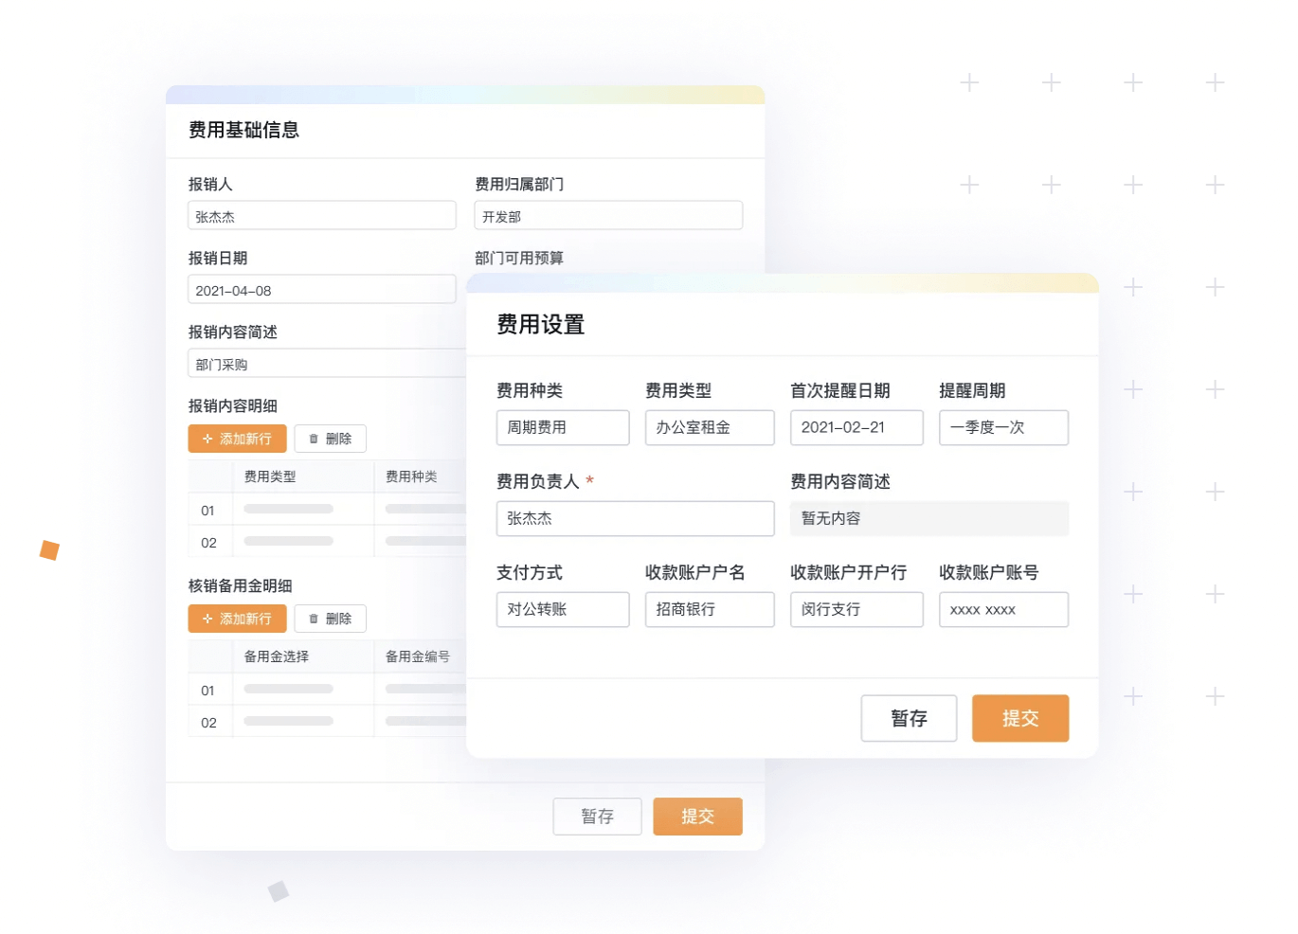Select the 支付方式 field showing 对公转账
The image size is (1298, 934).
[562, 609]
